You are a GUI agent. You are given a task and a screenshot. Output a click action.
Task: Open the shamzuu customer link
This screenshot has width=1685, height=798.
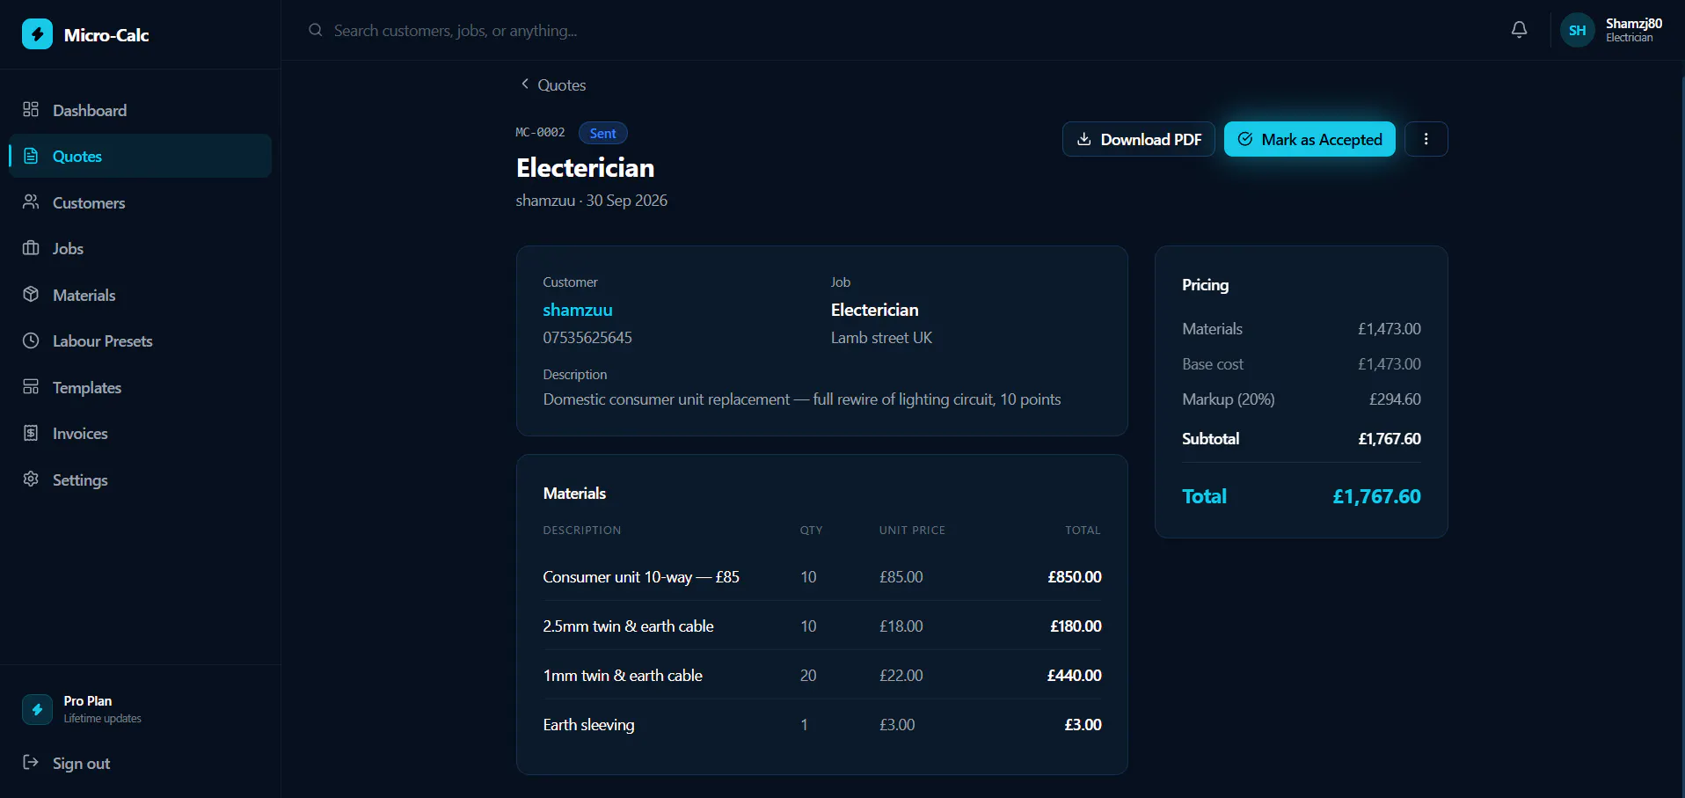(x=577, y=310)
